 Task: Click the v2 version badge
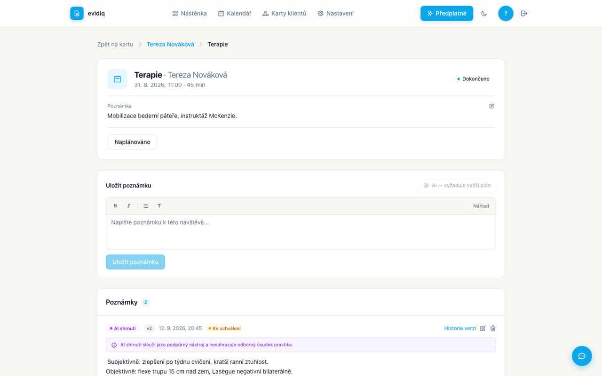point(149,328)
